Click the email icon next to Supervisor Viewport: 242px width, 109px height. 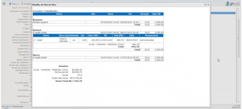tap(31, 48)
